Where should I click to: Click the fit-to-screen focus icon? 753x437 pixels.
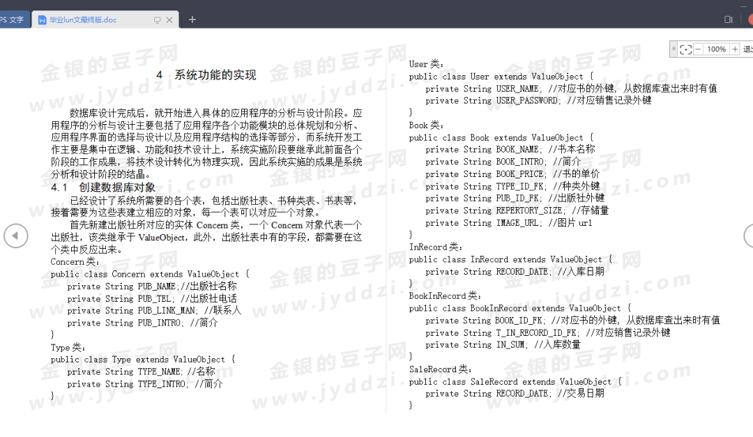point(686,49)
